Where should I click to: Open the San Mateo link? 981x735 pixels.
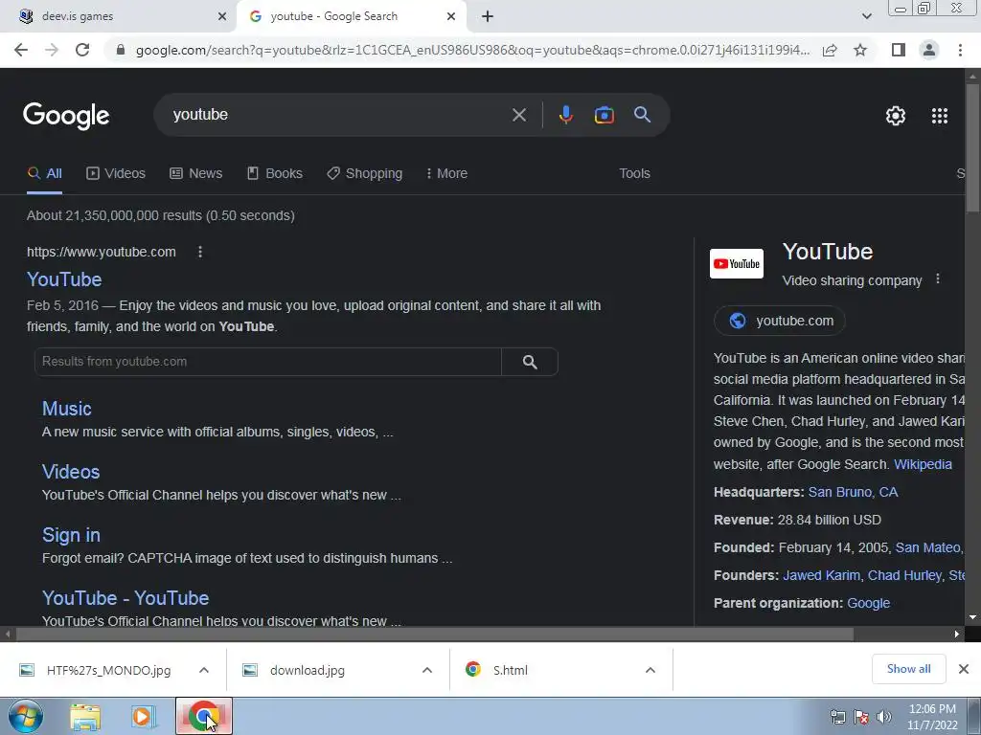[927, 547]
